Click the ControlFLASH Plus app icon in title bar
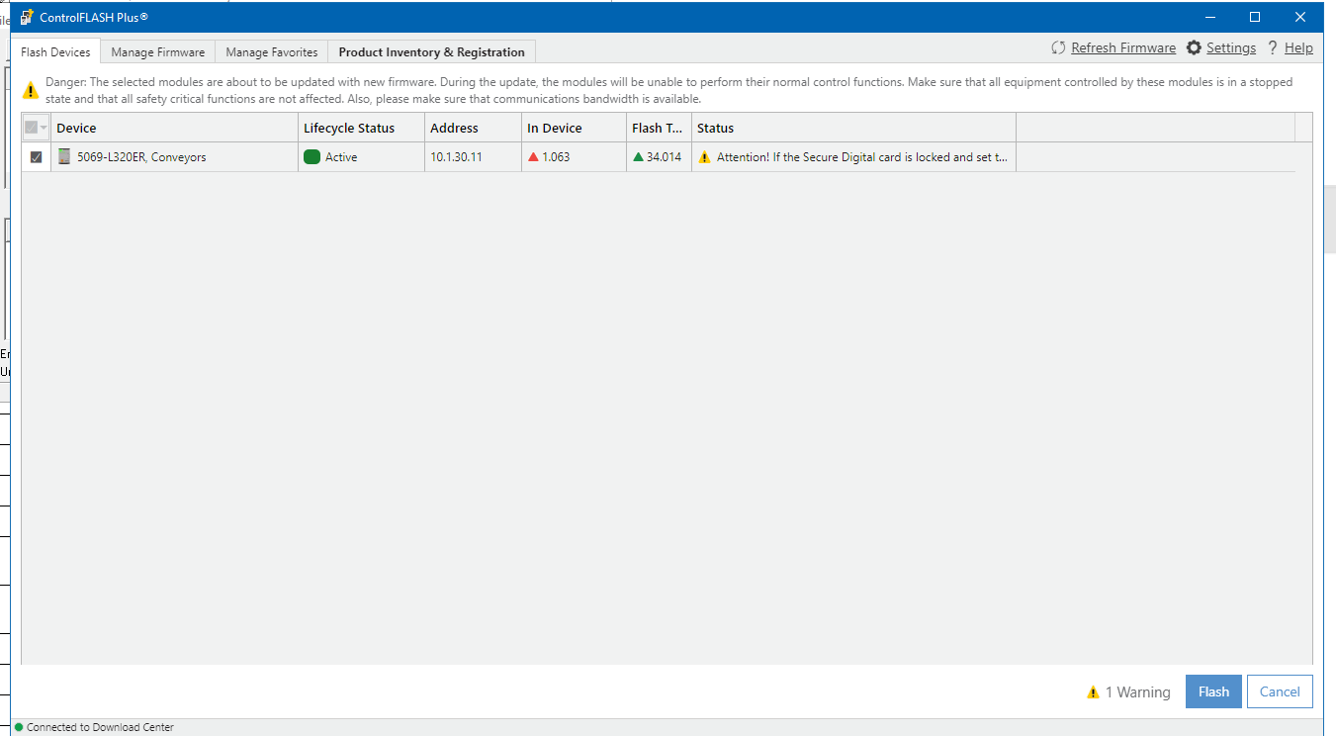The width and height of the screenshot is (1336, 736). (x=27, y=17)
